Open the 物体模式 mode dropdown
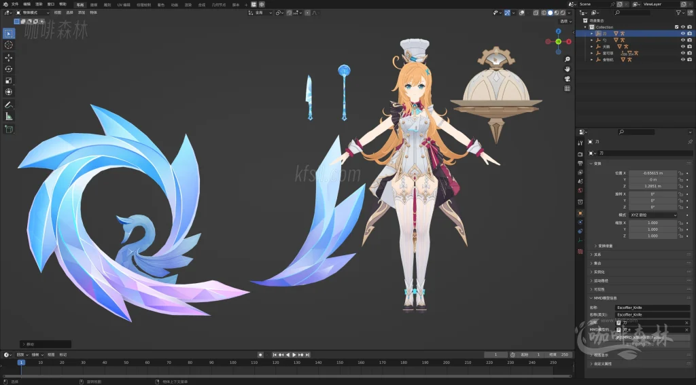The image size is (696, 385). (33, 13)
